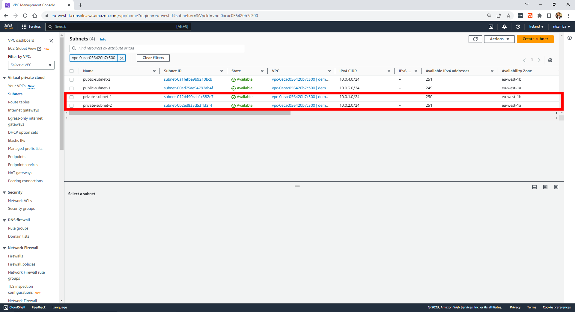Remove the vpc-0acac056420b7c300 filter tag

pos(122,58)
